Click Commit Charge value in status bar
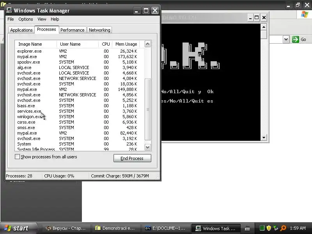The width and height of the screenshot is (312, 234). (120, 176)
